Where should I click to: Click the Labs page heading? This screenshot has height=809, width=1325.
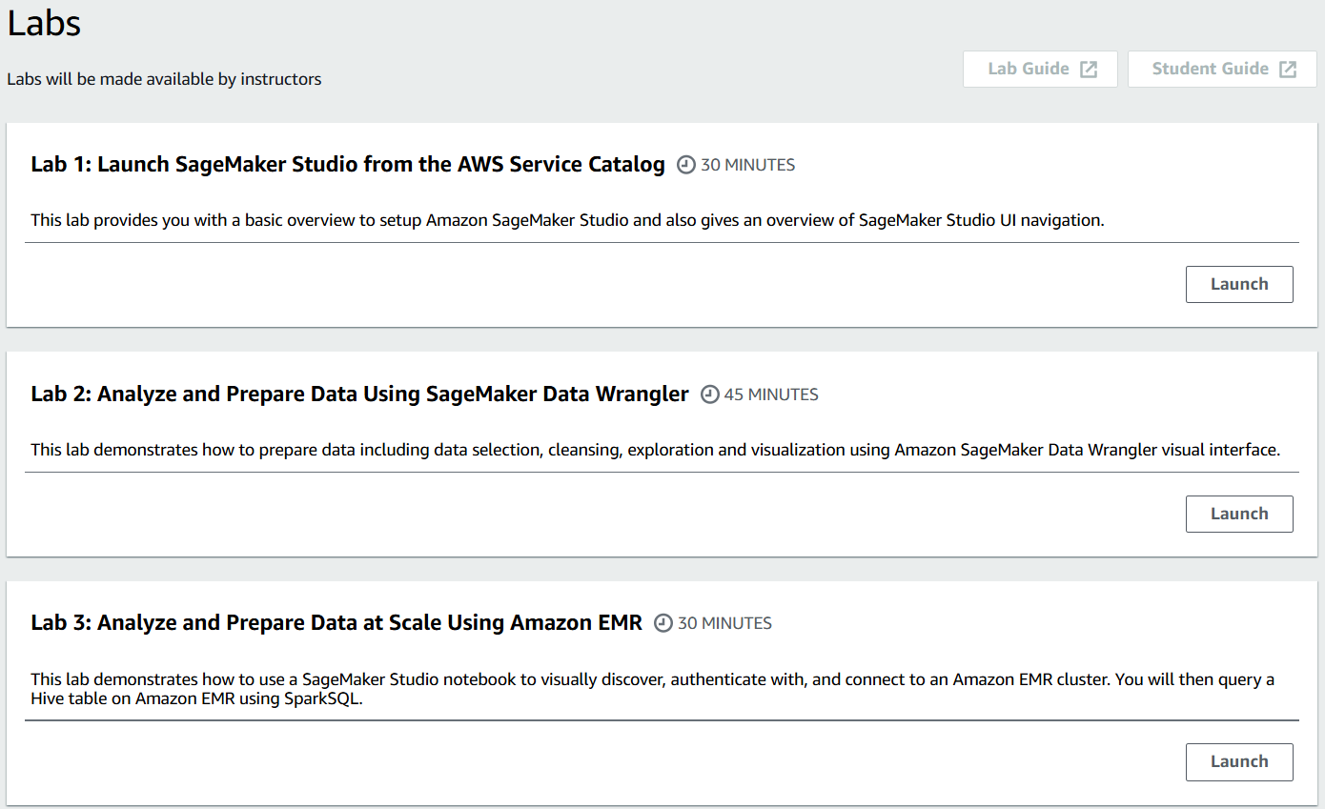(44, 24)
